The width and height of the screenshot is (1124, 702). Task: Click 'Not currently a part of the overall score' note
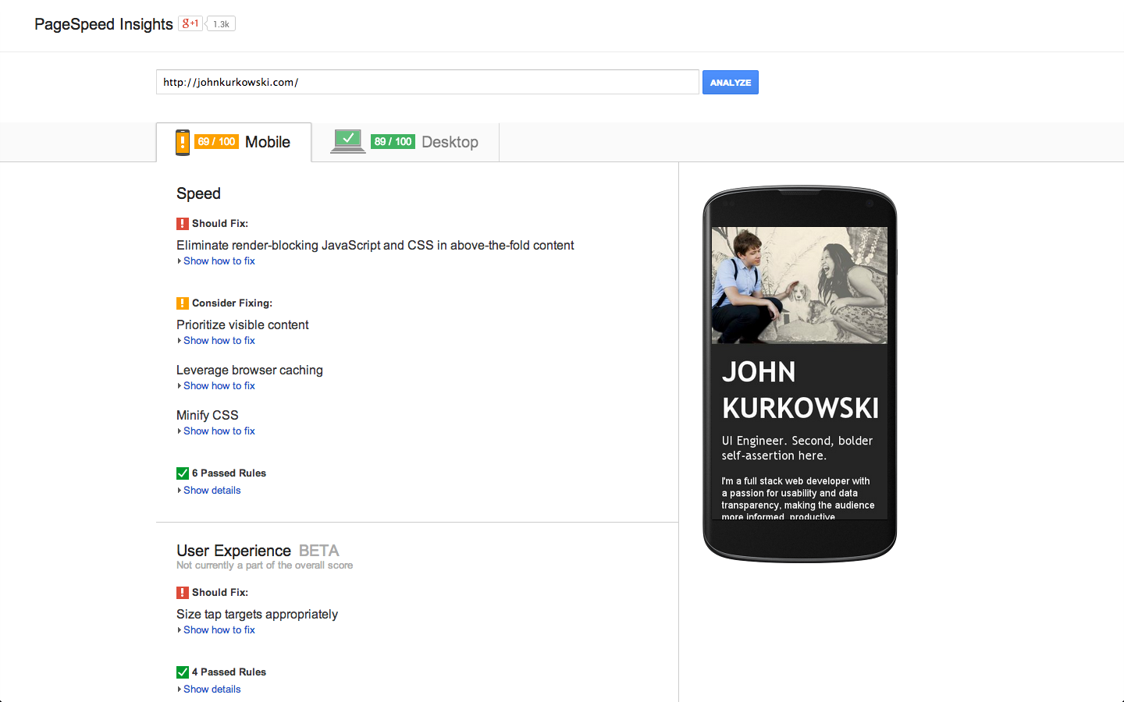click(x=265, y=565)
